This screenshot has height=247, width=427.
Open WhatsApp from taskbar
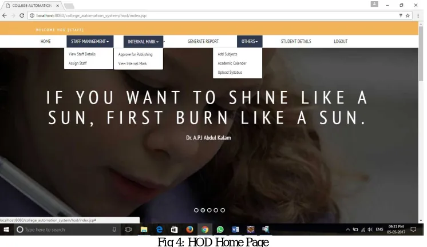click(220, 230)
